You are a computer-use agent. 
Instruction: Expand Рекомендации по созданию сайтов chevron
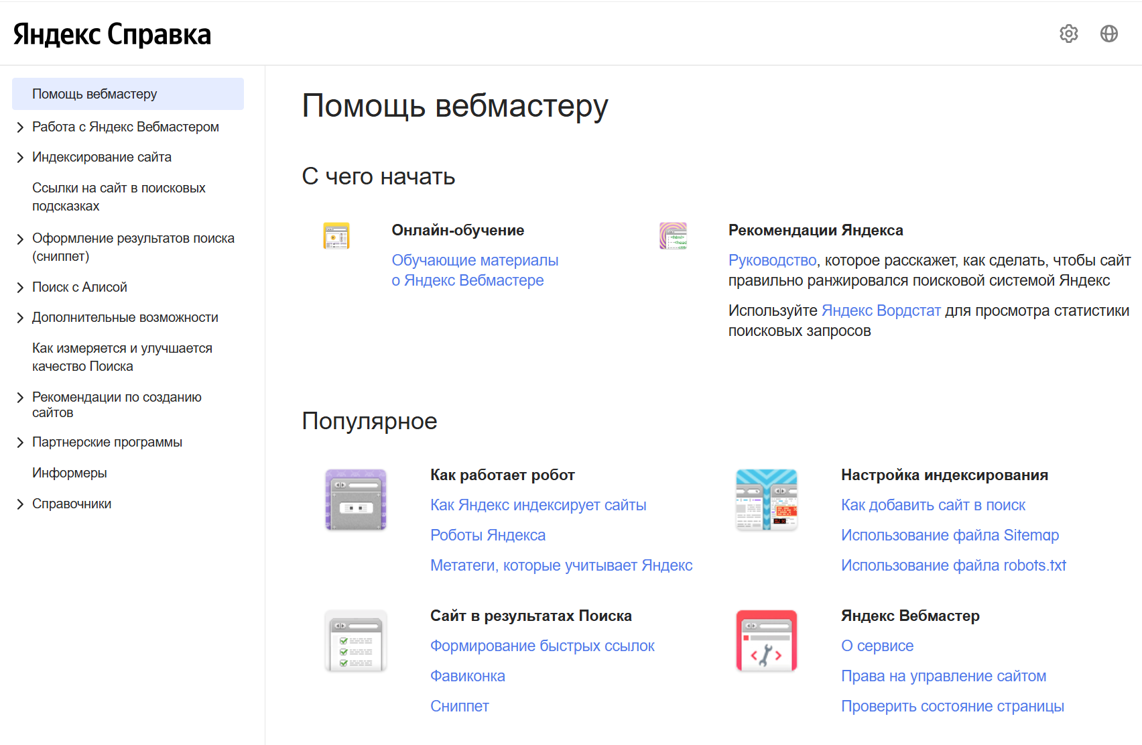pos(20,398)
